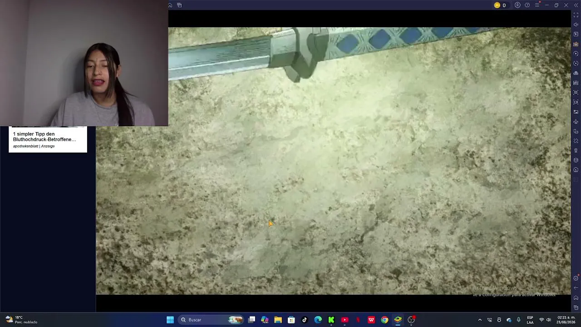Toggle full screen in BlueStacks sidebar

click(576, 15)
